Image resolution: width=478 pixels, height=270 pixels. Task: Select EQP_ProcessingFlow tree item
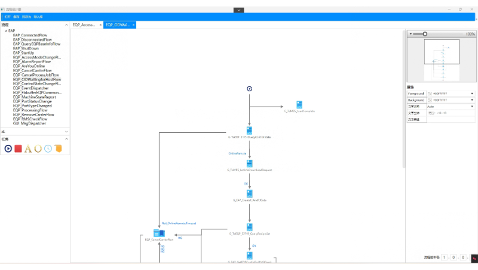click(30, 110)
